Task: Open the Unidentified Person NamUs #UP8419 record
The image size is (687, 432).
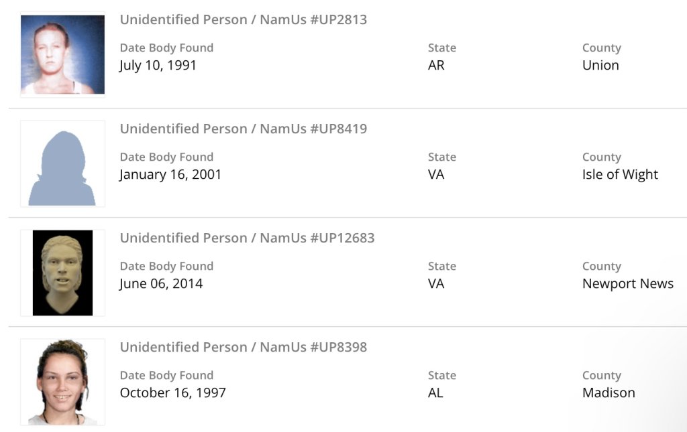Action: tap(243, 129)
